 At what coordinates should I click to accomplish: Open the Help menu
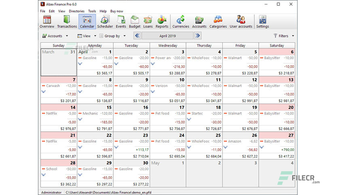point(103,11)
